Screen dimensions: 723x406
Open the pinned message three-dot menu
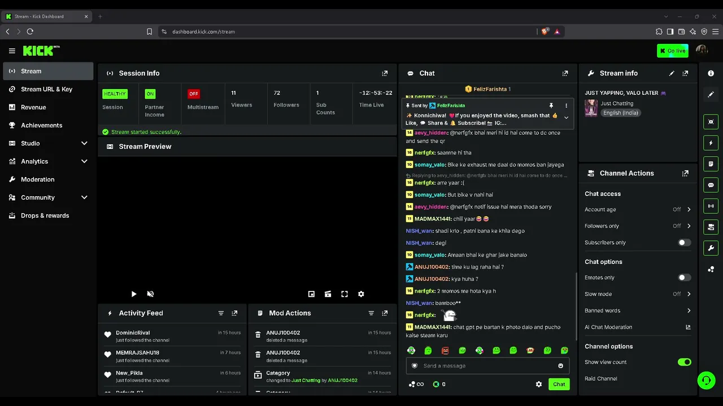pyautogui.click(x=566, y=105)
